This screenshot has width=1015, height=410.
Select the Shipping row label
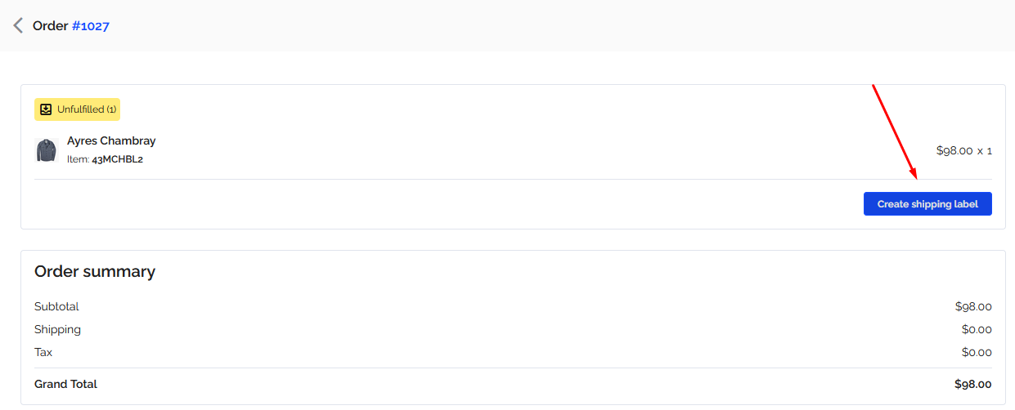pos(57,329)
